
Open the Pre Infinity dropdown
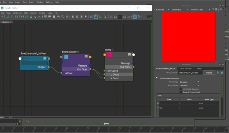190,82
